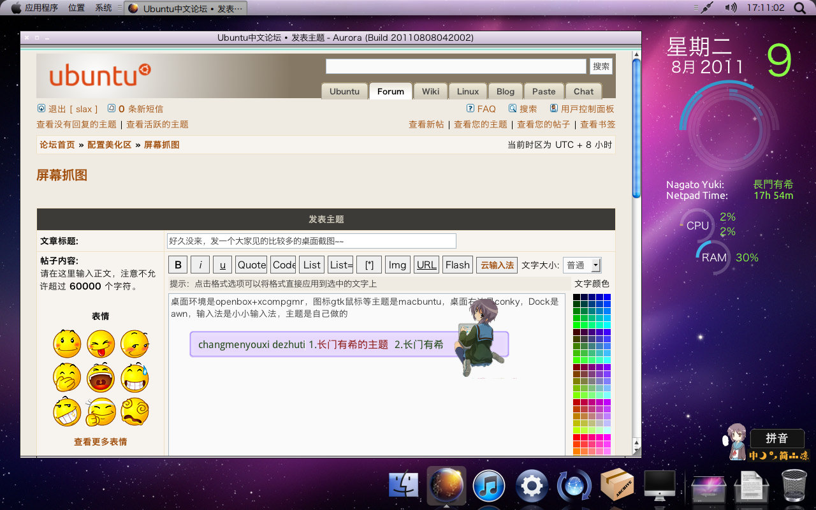Launch the iTunes music dock icon
Image resolution: width=816 pixels, height=510 pixels.
(x=489, y=486)
